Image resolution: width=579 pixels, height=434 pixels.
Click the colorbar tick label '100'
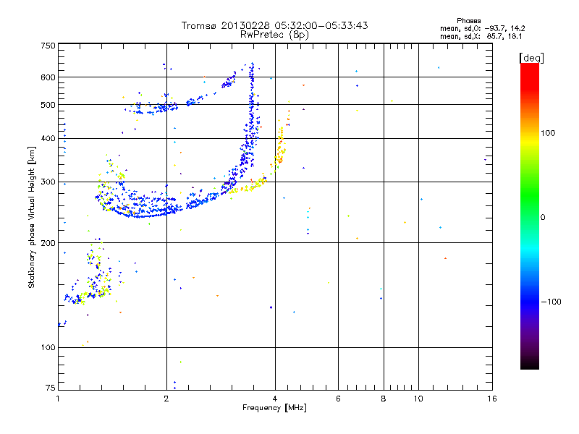point(548,133)
